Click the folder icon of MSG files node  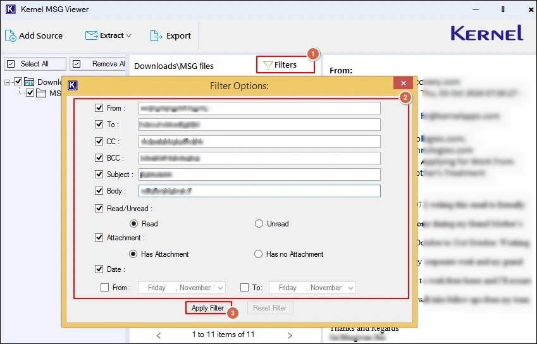[41, 93]
